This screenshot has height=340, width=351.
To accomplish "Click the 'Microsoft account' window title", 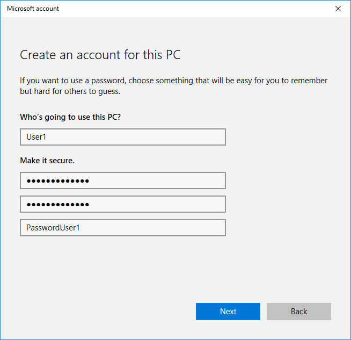I will coord(33,9).
